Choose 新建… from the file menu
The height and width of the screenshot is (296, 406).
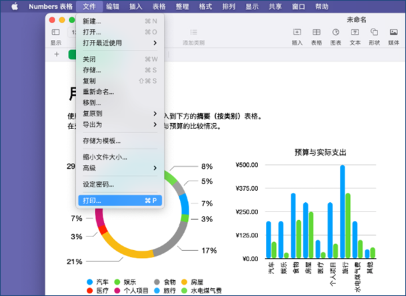120,21
